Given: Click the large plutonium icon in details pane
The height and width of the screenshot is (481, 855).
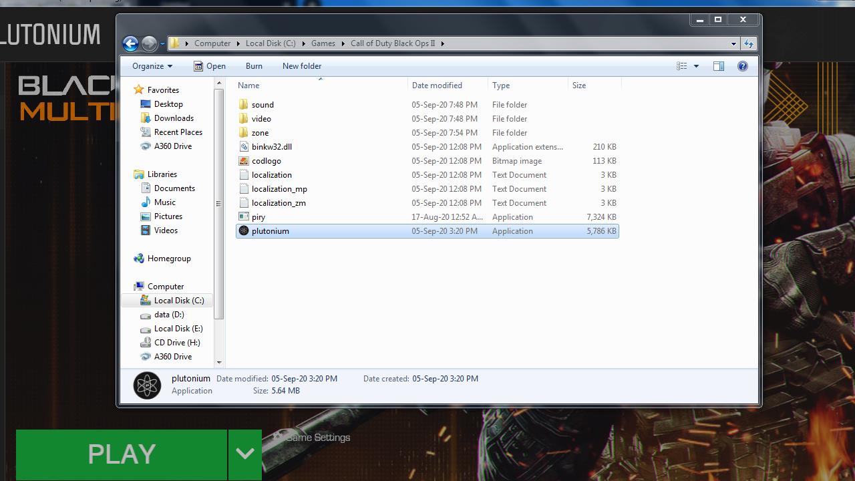Looking at the screenshot, I should (x=147, y=385).
